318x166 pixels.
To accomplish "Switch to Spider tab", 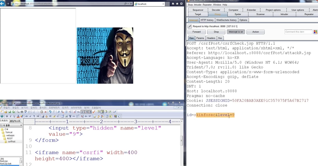I will coord(238,14).
